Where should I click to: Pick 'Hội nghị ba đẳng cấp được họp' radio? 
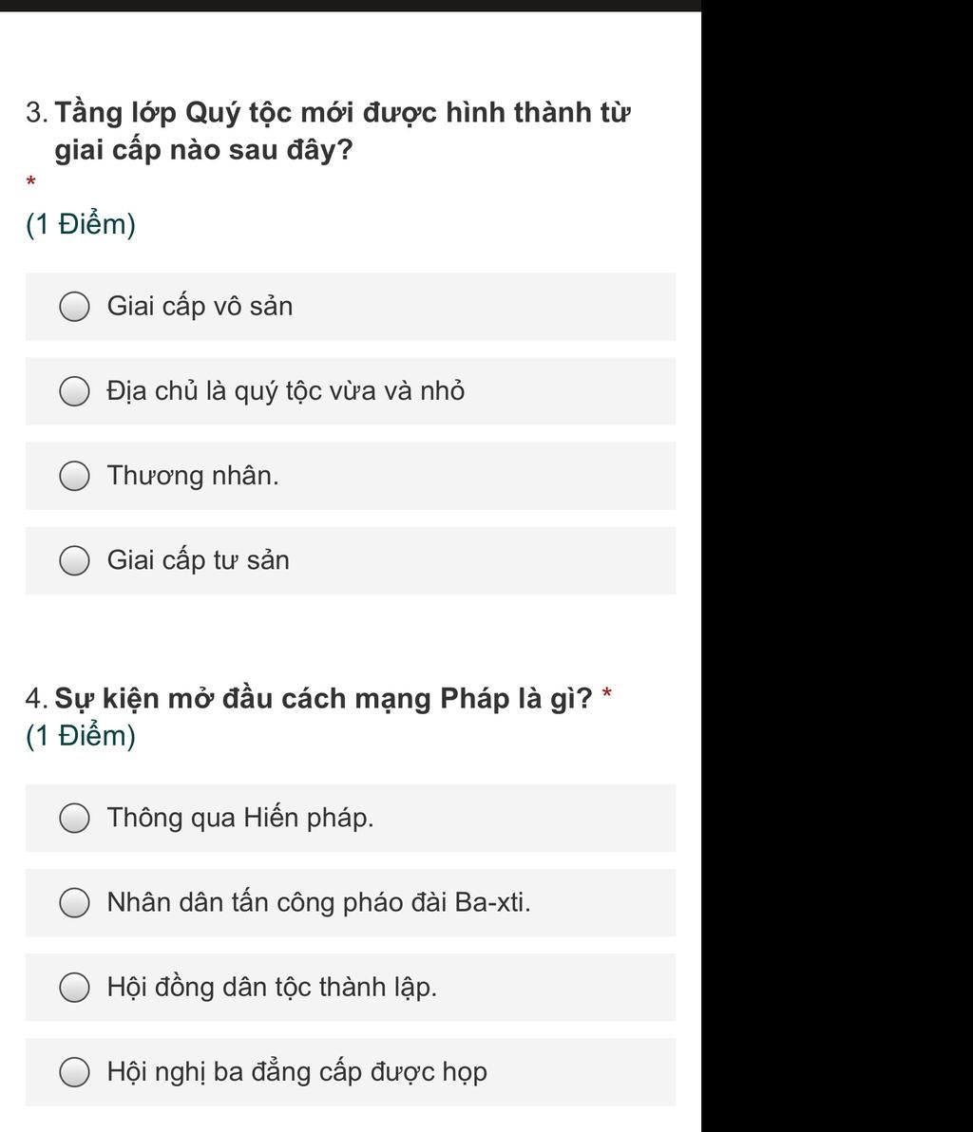coord(74,1072)
